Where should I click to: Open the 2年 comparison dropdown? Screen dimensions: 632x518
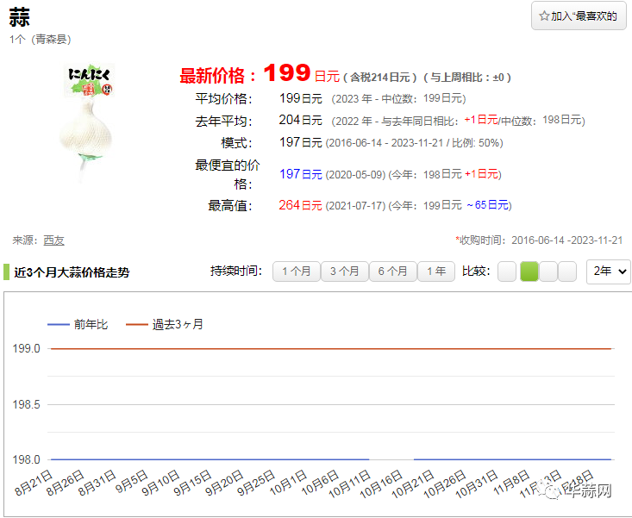608,271
